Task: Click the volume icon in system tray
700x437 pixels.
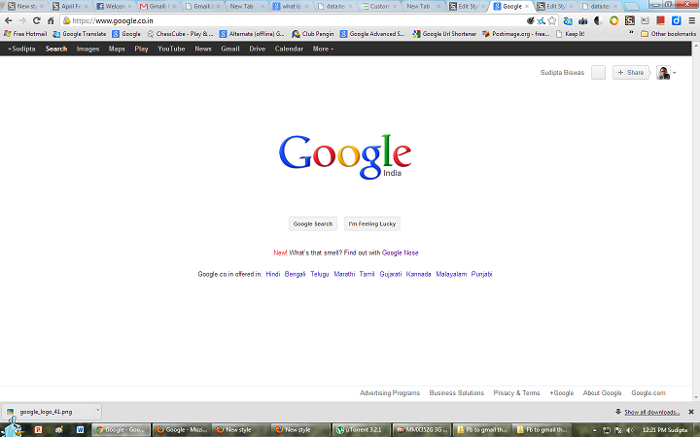Action: 630,430
